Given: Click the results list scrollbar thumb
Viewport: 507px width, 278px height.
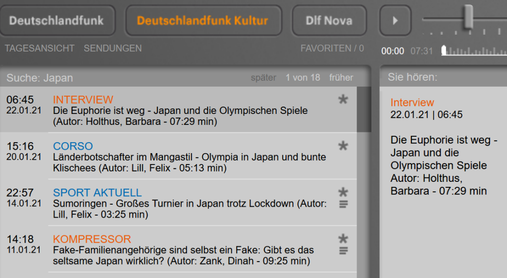Looking at the screenshot, I should [364, 109].
